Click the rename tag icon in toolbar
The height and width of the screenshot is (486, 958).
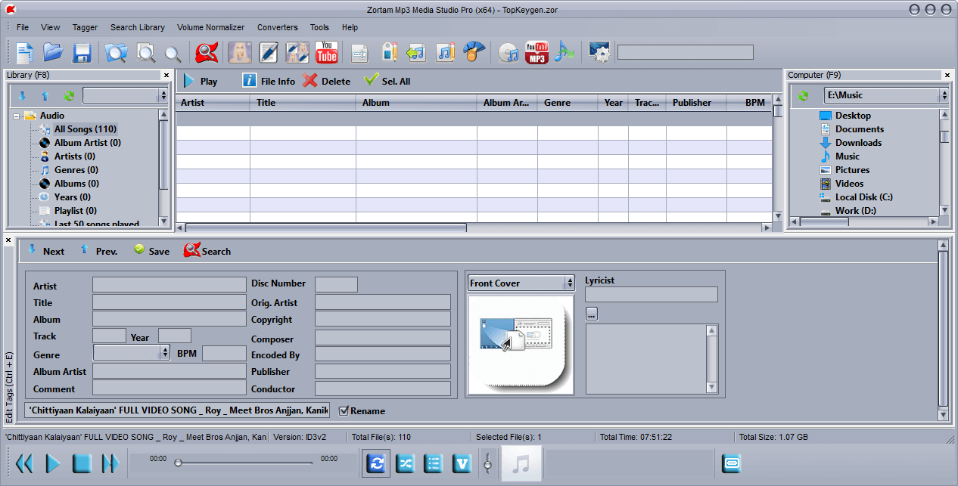[360, 53]
